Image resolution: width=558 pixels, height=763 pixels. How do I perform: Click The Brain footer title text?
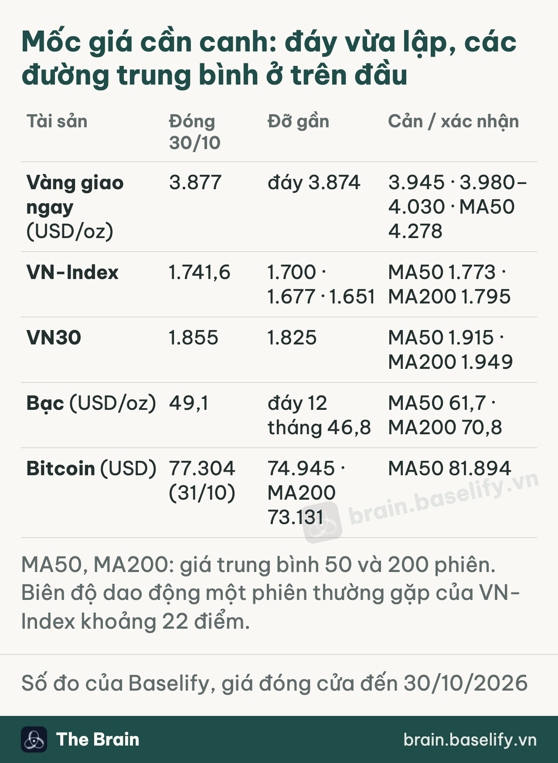coord(98,739)
